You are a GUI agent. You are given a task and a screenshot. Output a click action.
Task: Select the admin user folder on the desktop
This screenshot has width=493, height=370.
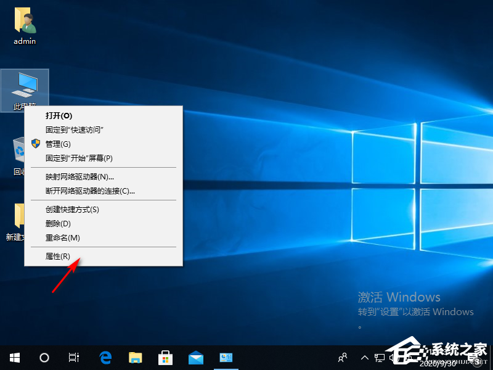[x=25, y=25]
